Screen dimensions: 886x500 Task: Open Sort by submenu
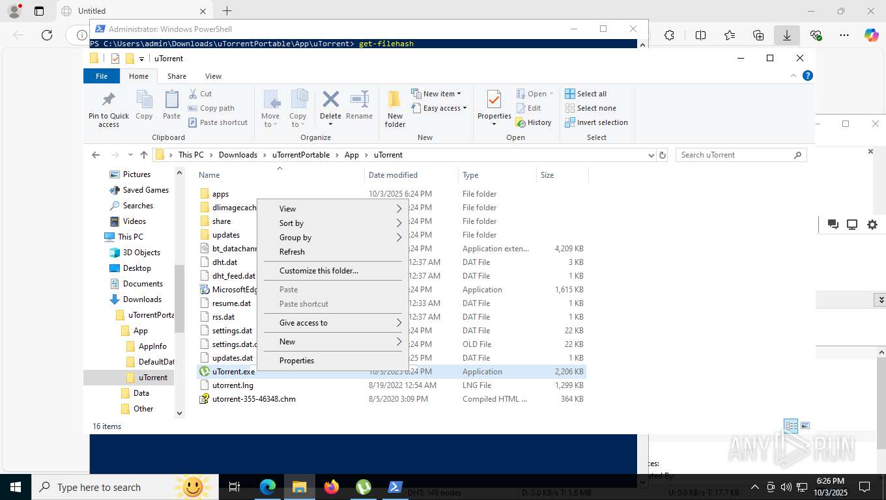coord(333,223)
